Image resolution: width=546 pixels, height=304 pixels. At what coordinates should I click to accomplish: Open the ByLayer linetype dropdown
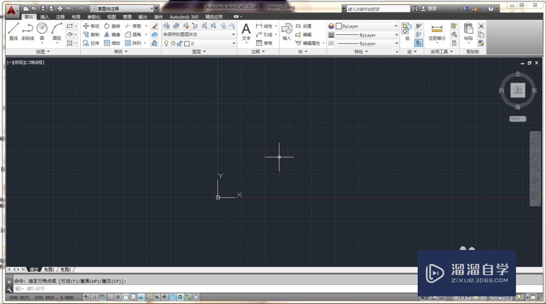coord(367,44)
